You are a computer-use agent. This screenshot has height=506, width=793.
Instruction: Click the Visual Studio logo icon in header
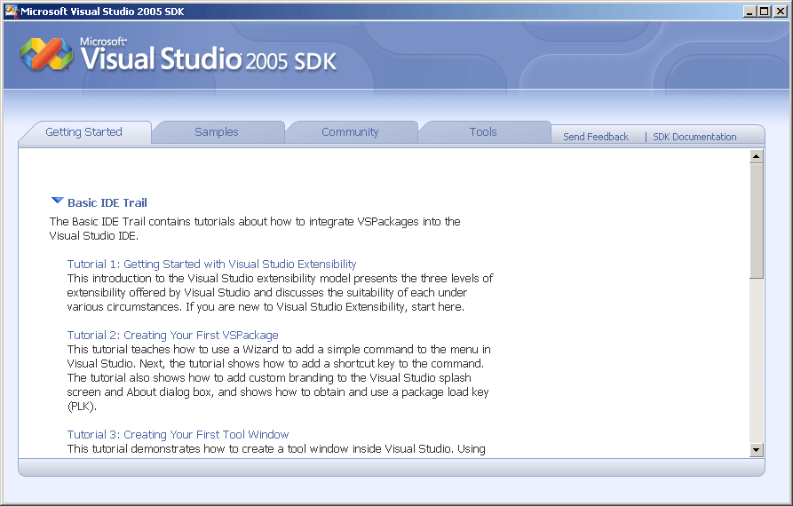[46, 54]
